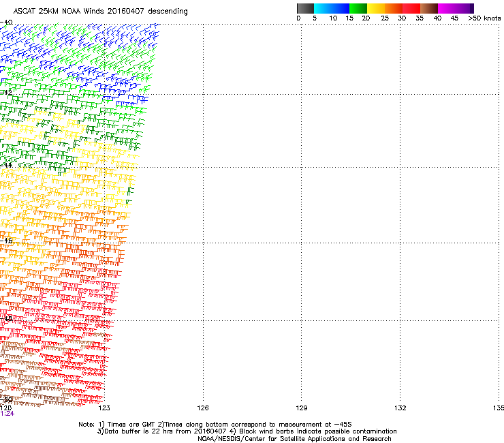Viewport: 504px width, 443px height.
Task: Click the ASCAT 25KM NOAA Winds title
Action: coord(100,12)
